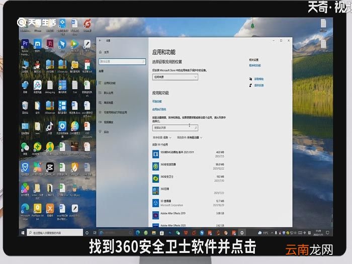
Task: Open the 剪映 (CapCut) desktop icon
Action: tap(50, 169)
